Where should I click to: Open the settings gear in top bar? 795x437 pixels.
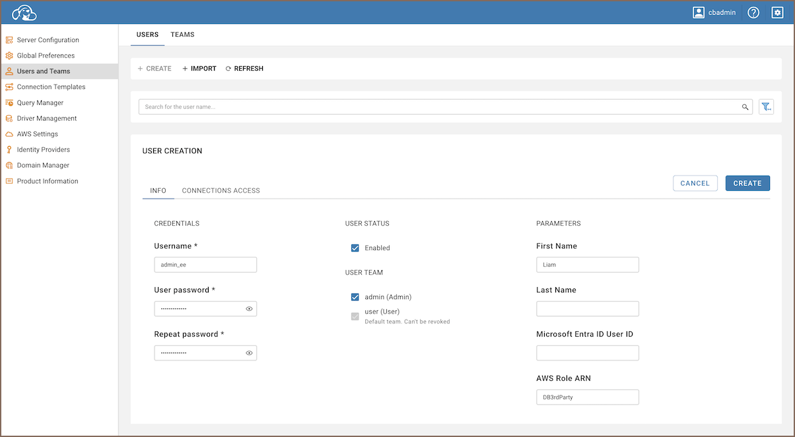(x=777, y=13)
